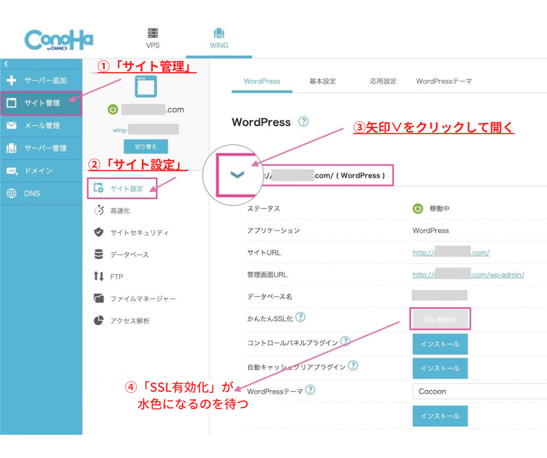The image size is (547, 458).
Task: Click the globe icon for DNS
Action: pyautogui.click(x=12, y=194)
